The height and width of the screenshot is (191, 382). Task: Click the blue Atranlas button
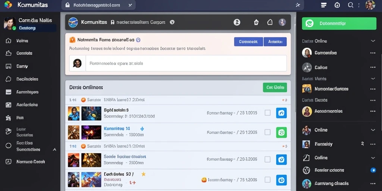click(x=275, y=42)
